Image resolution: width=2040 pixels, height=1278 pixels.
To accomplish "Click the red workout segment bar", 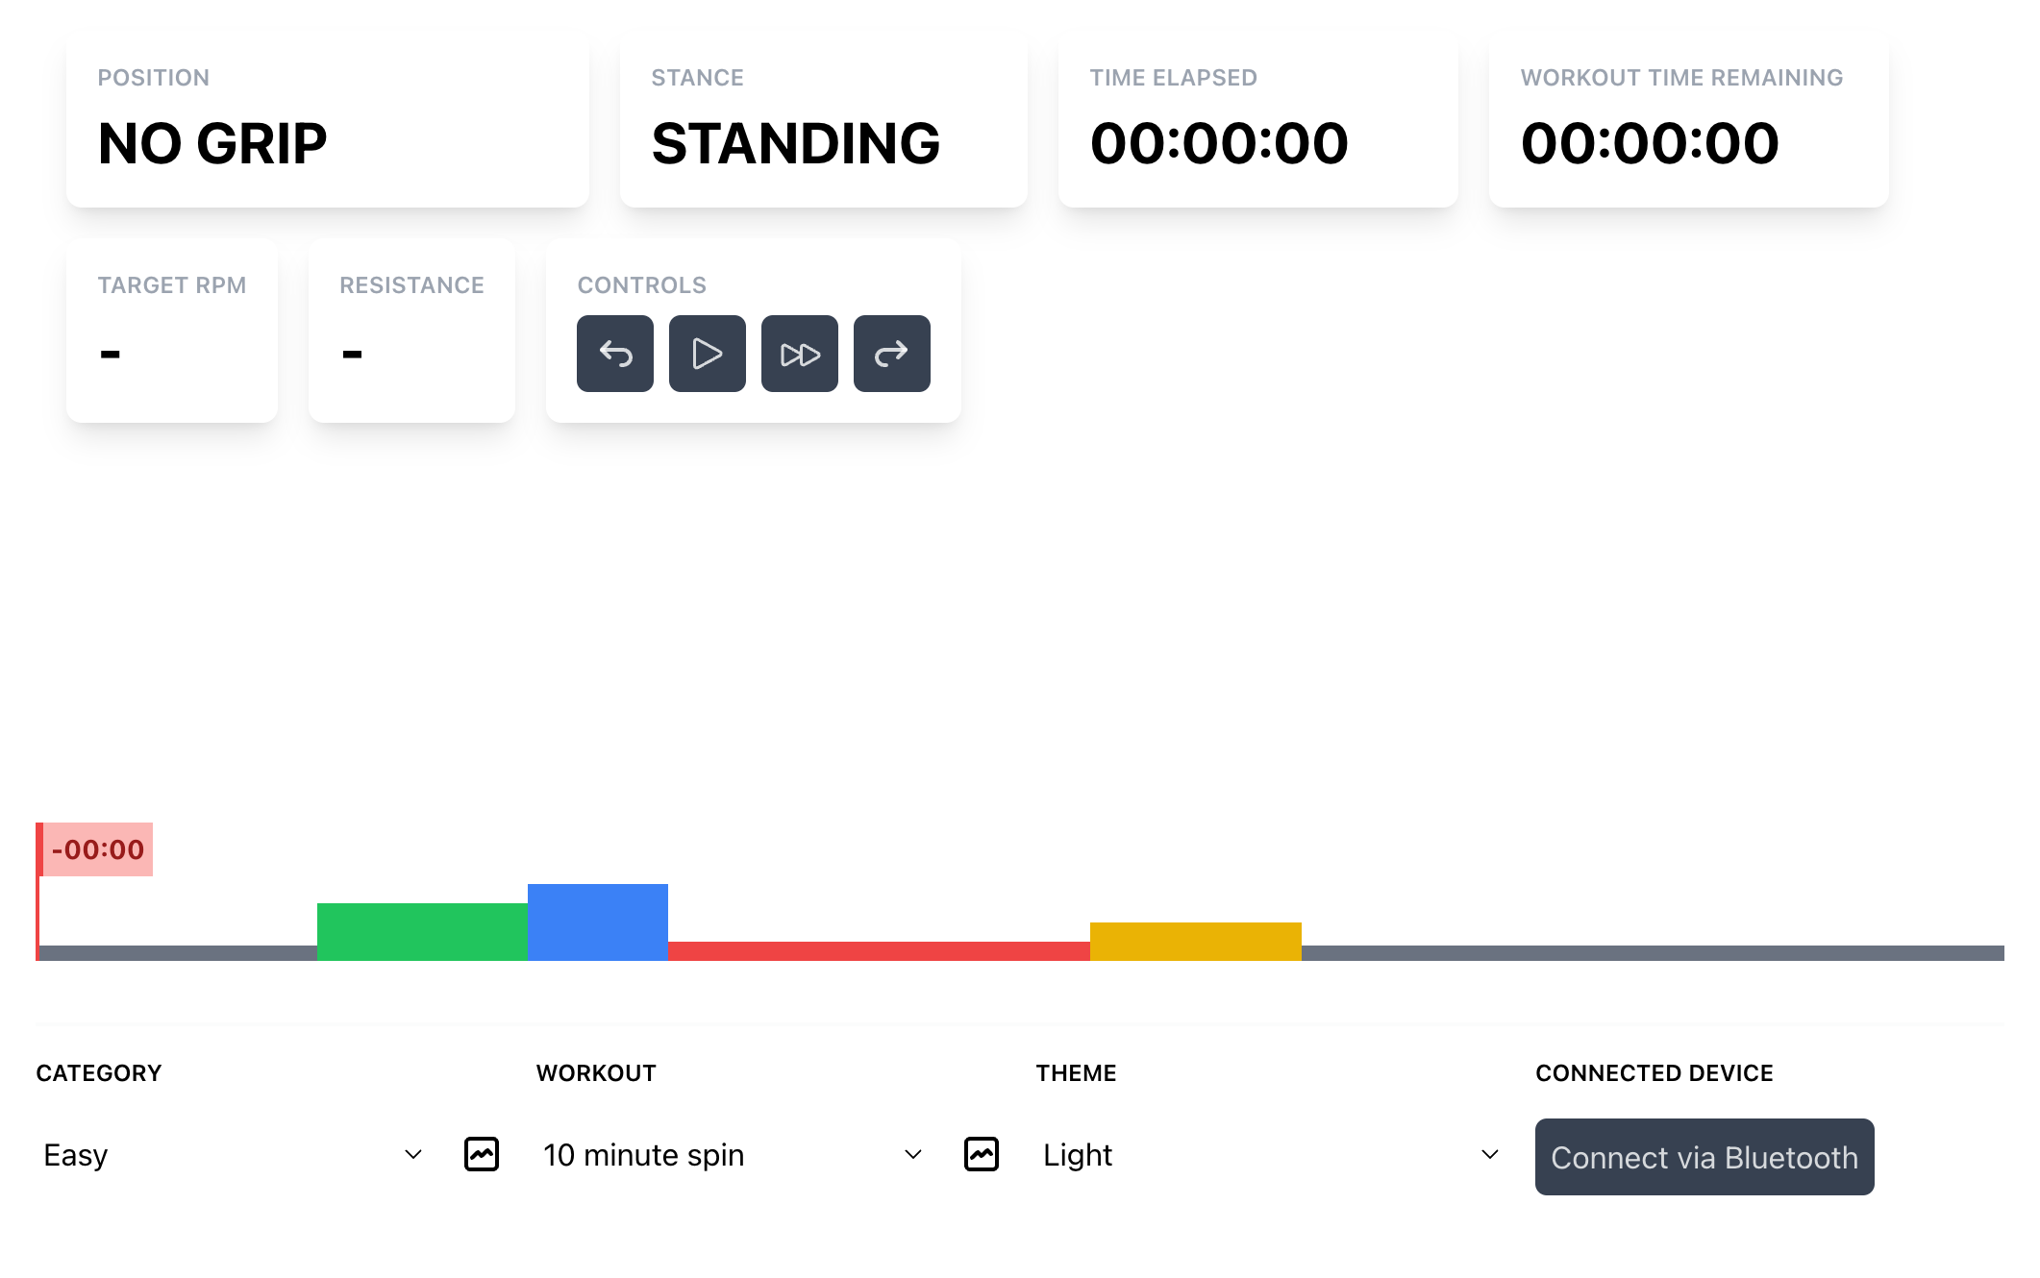I will pyautogui.click(x=879, y=950).
